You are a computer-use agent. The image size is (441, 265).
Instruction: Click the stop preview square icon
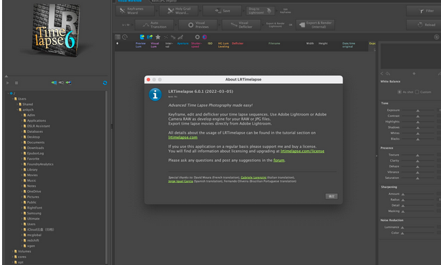pyautogui.click(x=17, y=83)
